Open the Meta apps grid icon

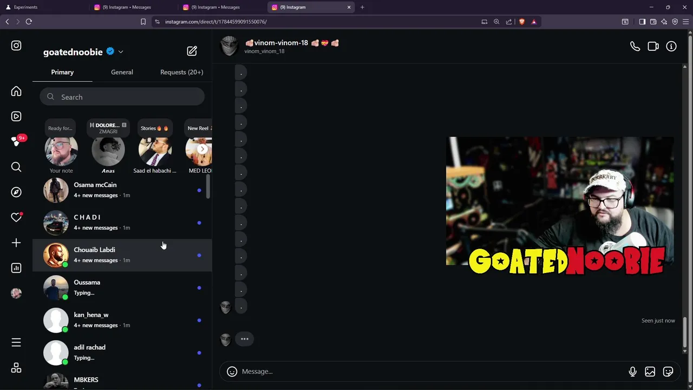pyautogui.click(x=16, y=368)
